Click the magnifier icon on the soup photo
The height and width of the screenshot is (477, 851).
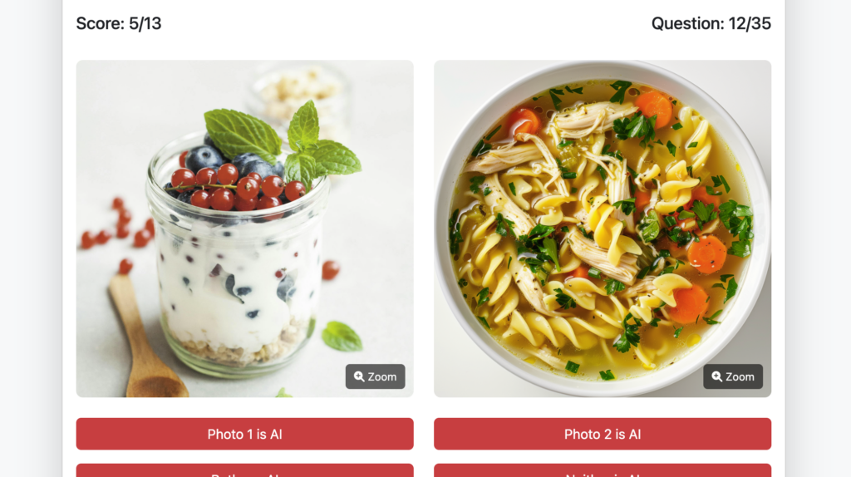point(717,376)
